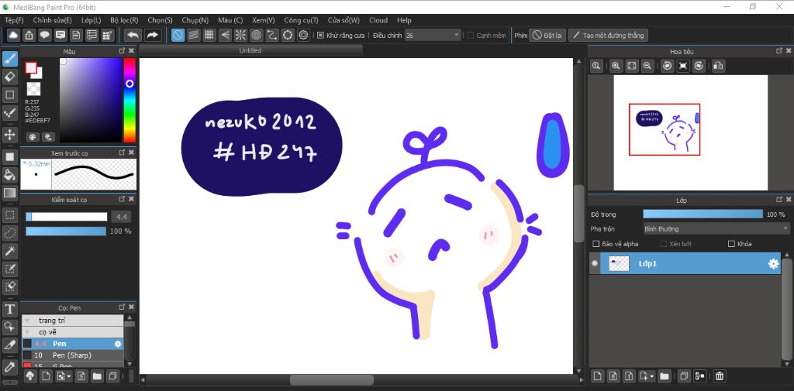Close the Màu color panel

(x=132, y=50)
